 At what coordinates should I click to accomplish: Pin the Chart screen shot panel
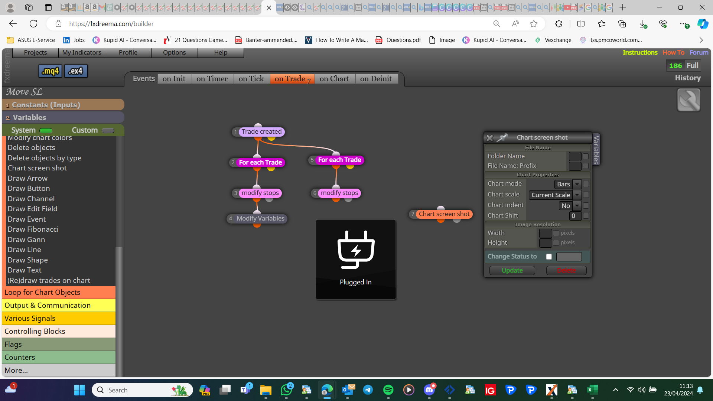coord(502,138)
